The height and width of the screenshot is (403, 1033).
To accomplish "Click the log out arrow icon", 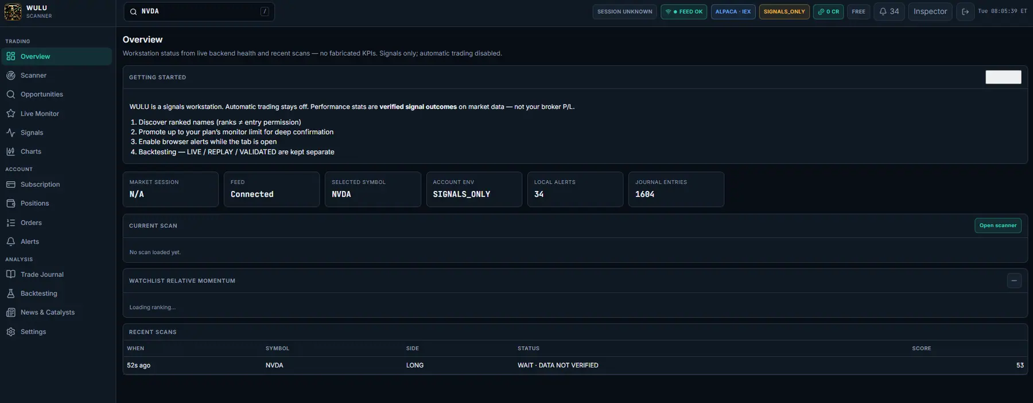I will click(965, 11).
